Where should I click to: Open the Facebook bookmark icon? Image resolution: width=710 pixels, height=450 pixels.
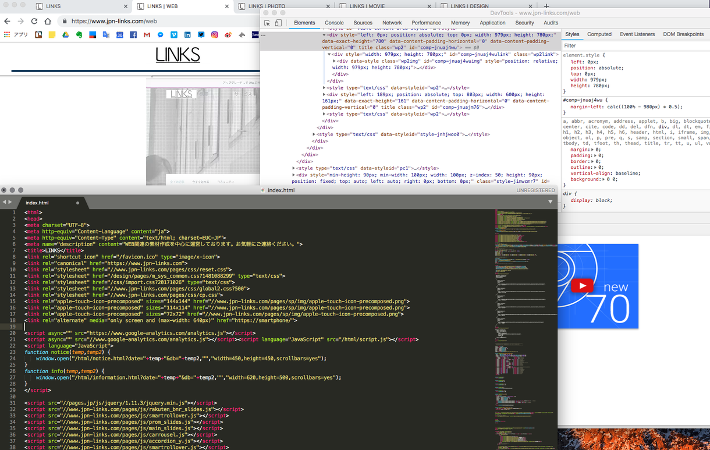click(133, 35)
